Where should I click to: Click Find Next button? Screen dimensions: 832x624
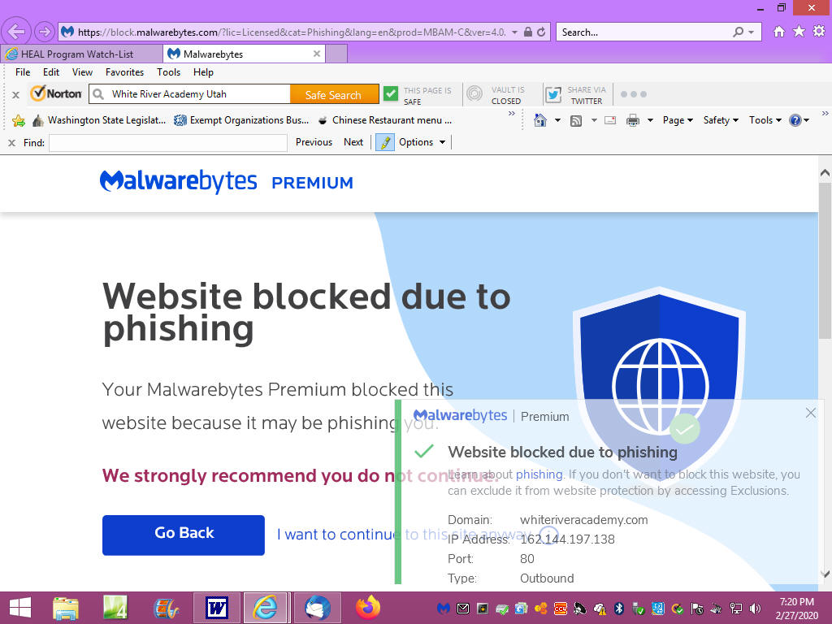pyautogui.click(x=353, y=142)
